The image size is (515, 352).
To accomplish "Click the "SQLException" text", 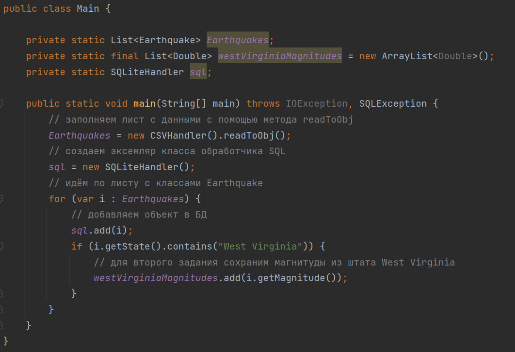I will (393, 103).
